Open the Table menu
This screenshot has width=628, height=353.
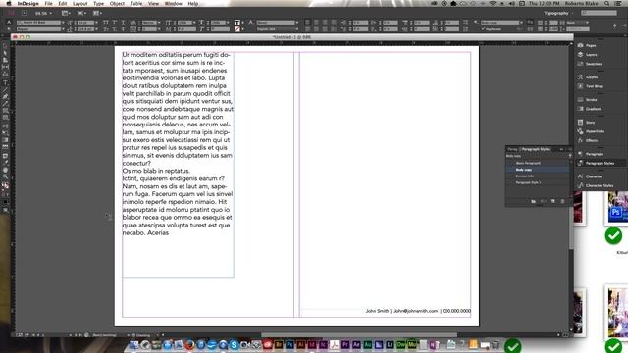coord(136,3)
